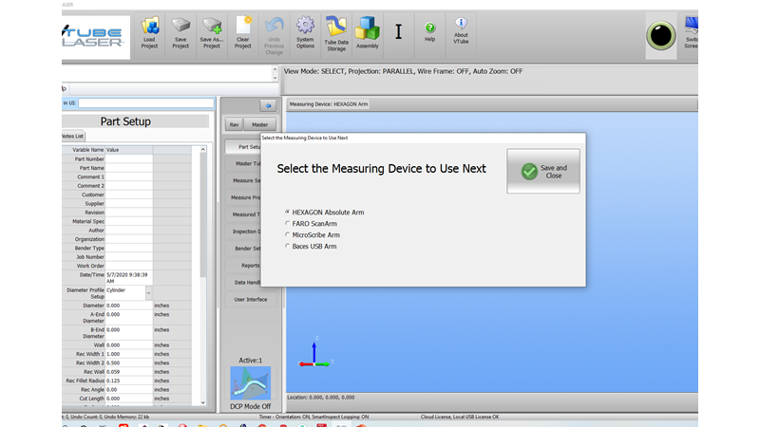Click the About VTube info icon
The height and width of the screenshot is (427, 760).
coord(461,28)
